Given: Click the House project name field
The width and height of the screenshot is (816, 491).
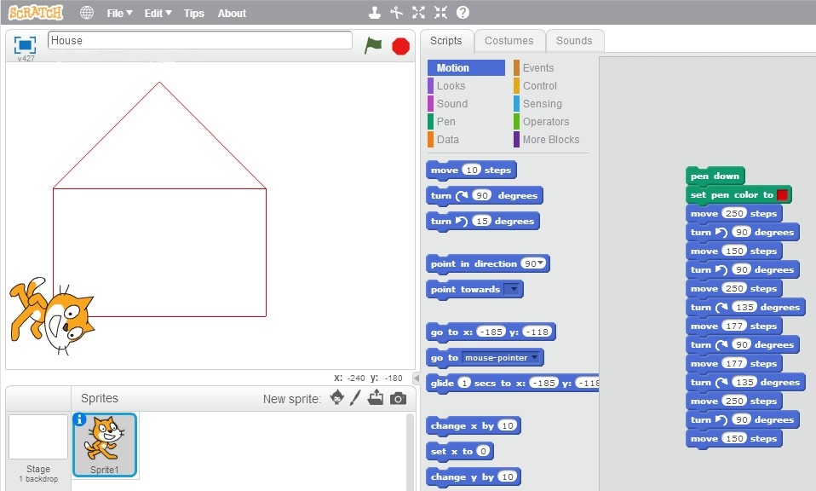Looking at the screenshot, I should pyautogui.click(x=200, y=40).
